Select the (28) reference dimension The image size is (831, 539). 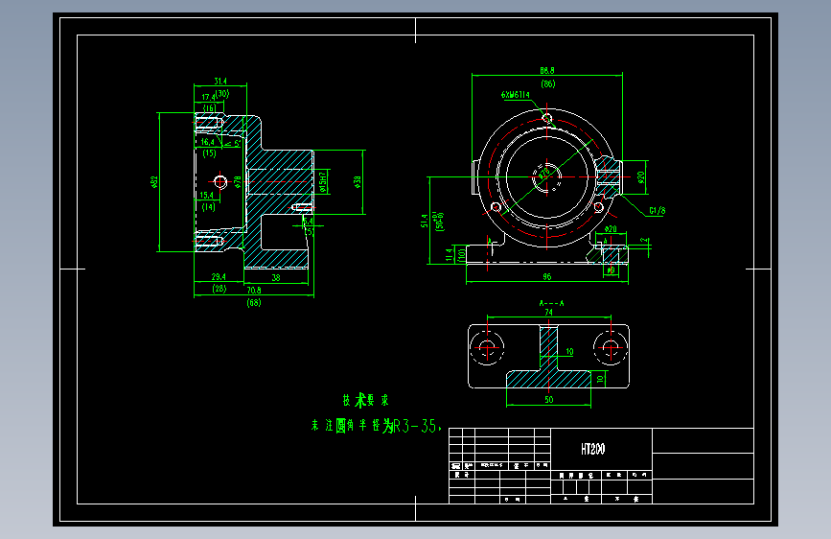[x=219, y=289]
